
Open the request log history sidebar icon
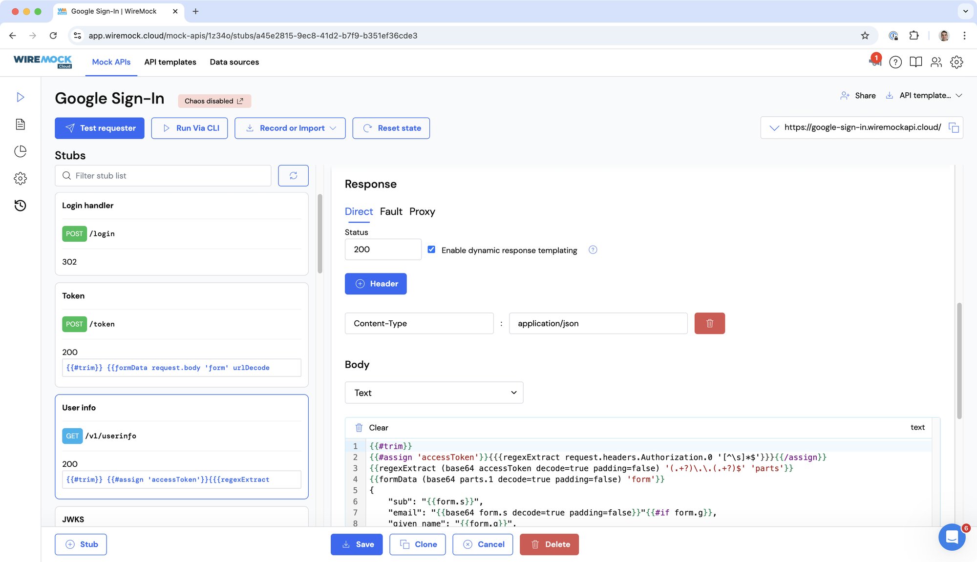20,206
